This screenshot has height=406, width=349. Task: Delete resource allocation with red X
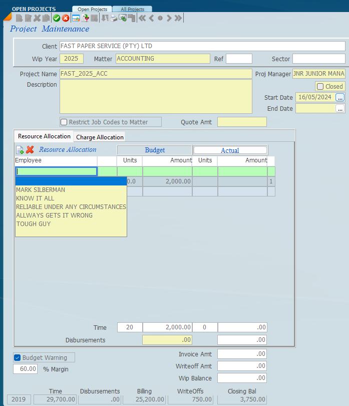(x=30, y=149)
